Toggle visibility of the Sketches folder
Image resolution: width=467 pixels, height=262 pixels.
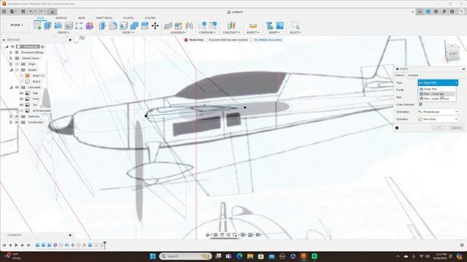click(x=17, y=116)
